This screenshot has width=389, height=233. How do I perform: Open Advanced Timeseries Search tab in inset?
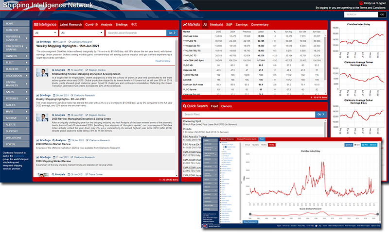point(247,139)
